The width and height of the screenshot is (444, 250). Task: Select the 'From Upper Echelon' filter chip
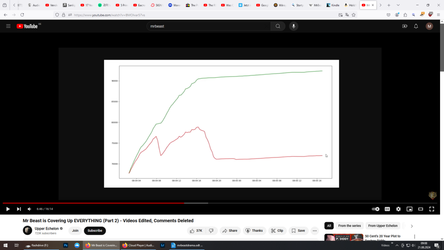pyautogui.click(x=382, y=226)
